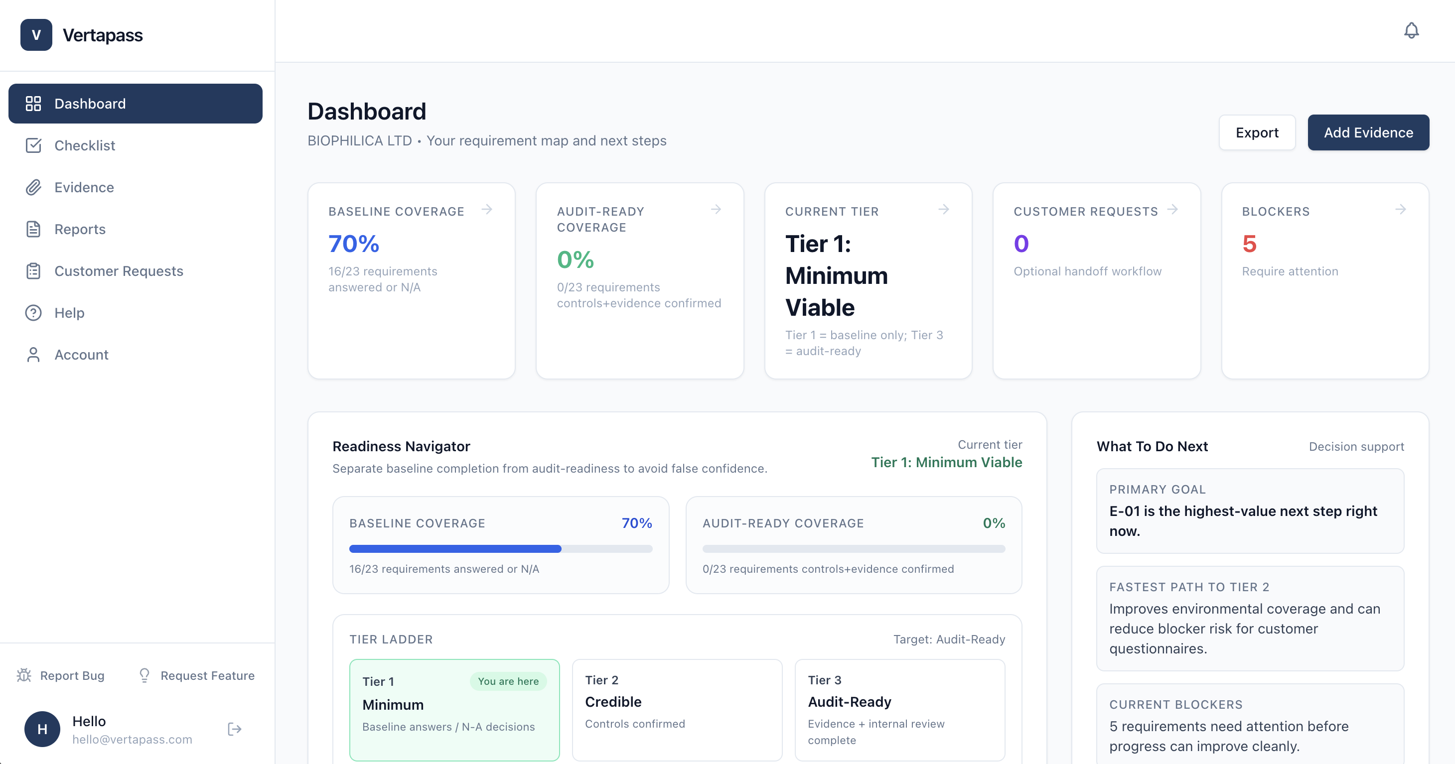Open Help via the question mark icon

33,312
